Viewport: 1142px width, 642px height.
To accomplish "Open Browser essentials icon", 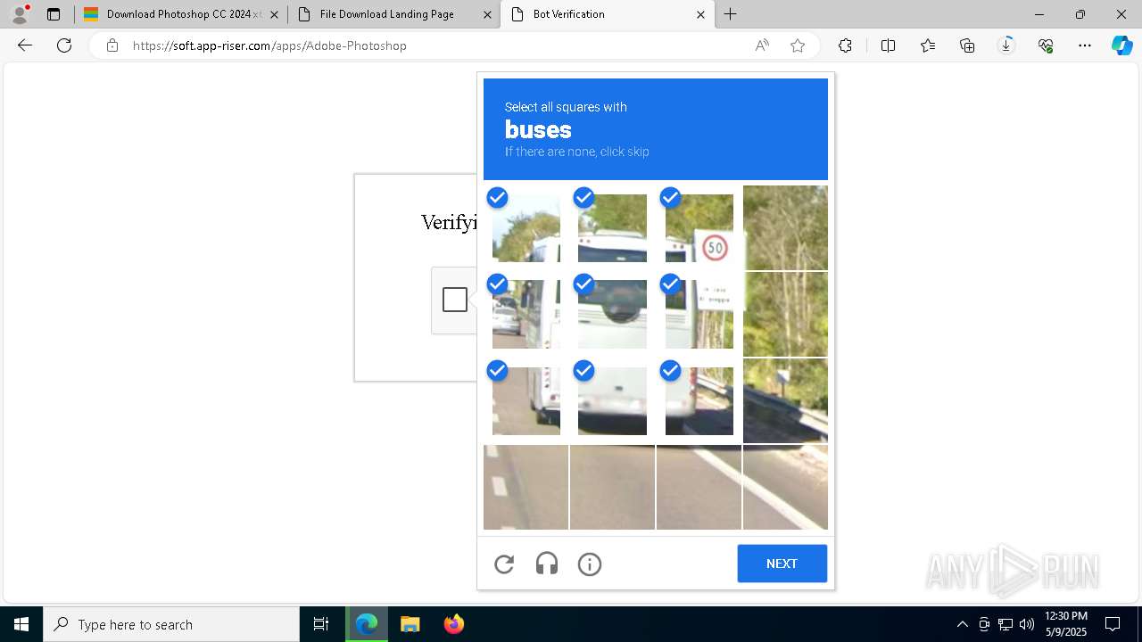I will click(x=1046, y=45).
